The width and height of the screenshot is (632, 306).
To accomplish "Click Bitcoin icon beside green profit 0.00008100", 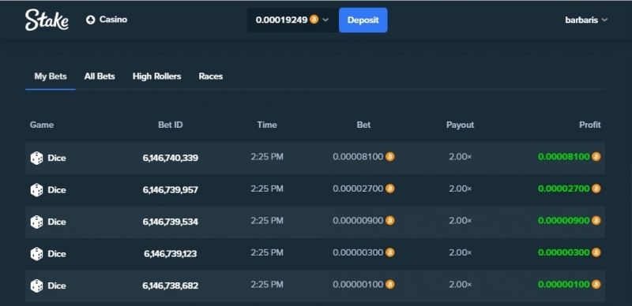I will point(596,157).
